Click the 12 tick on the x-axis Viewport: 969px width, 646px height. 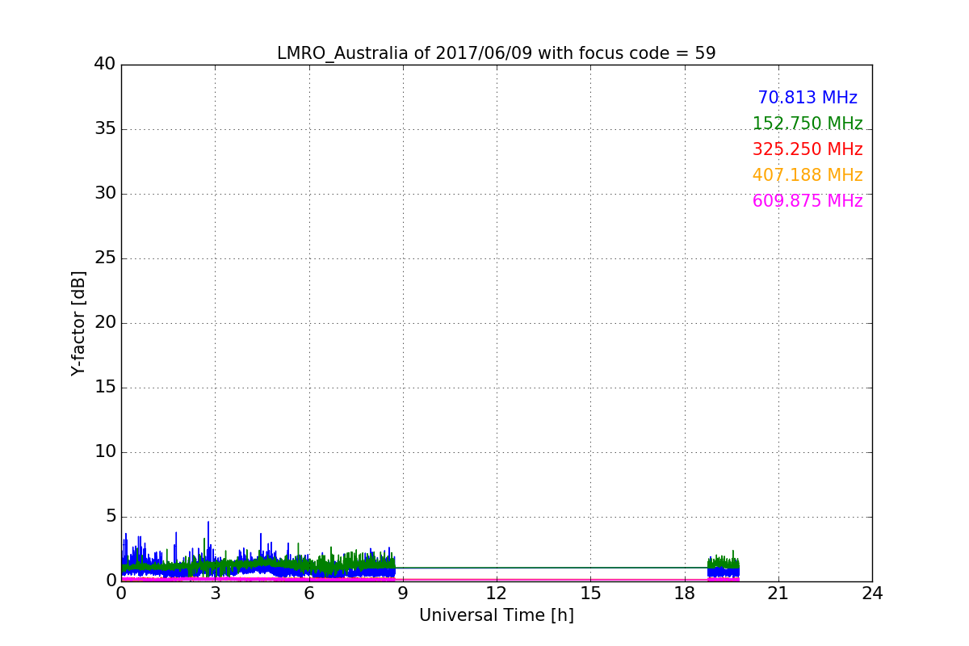pos(496,593)
